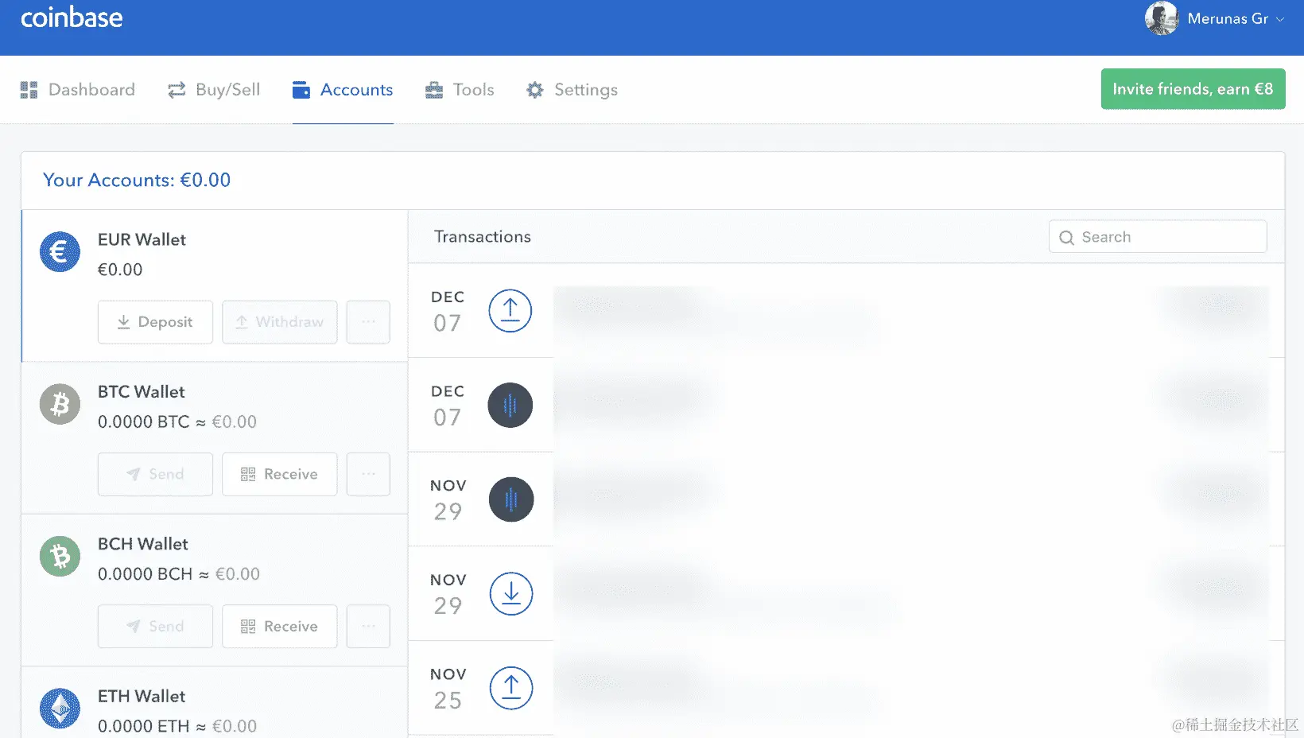Click the Buy/Sell arrows icon

point(177,90)
